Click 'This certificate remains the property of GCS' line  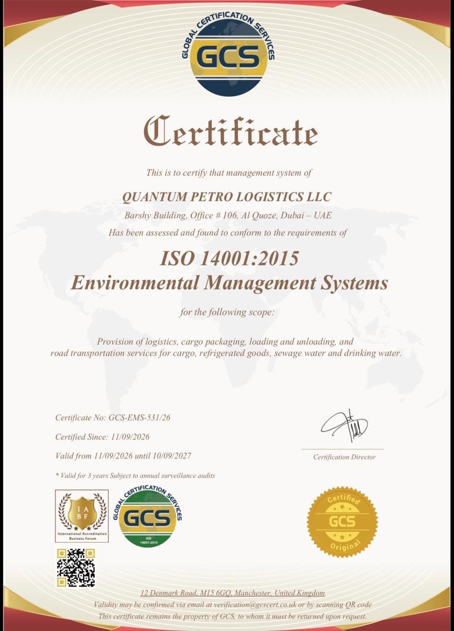pyautogui.click(x=232, y=616)
